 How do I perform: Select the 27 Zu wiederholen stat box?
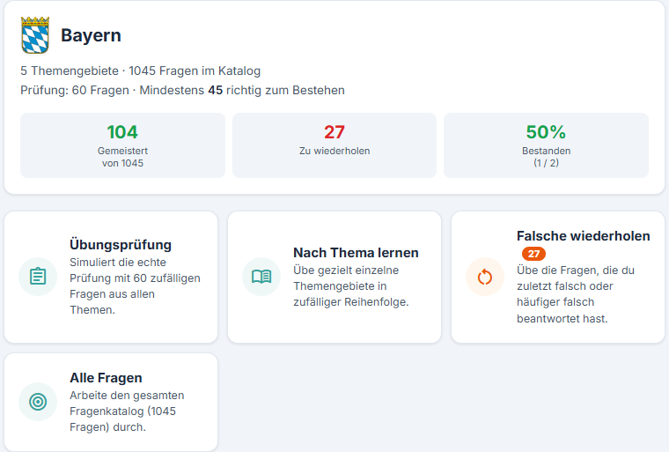click(334, 145)
